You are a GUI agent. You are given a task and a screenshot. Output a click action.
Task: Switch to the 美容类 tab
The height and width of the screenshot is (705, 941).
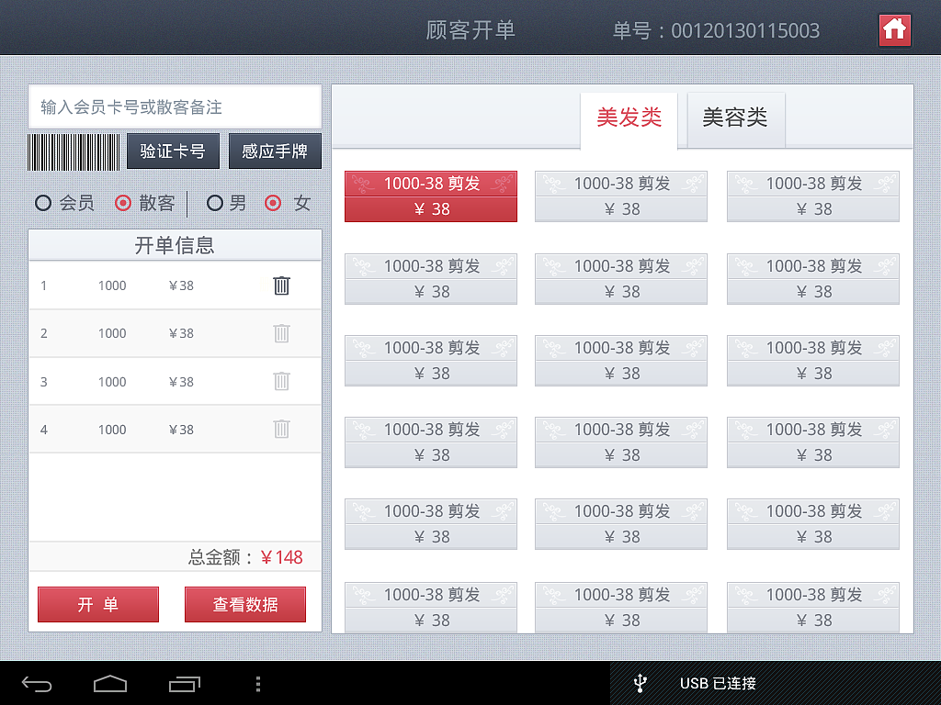tap(735, 117)
